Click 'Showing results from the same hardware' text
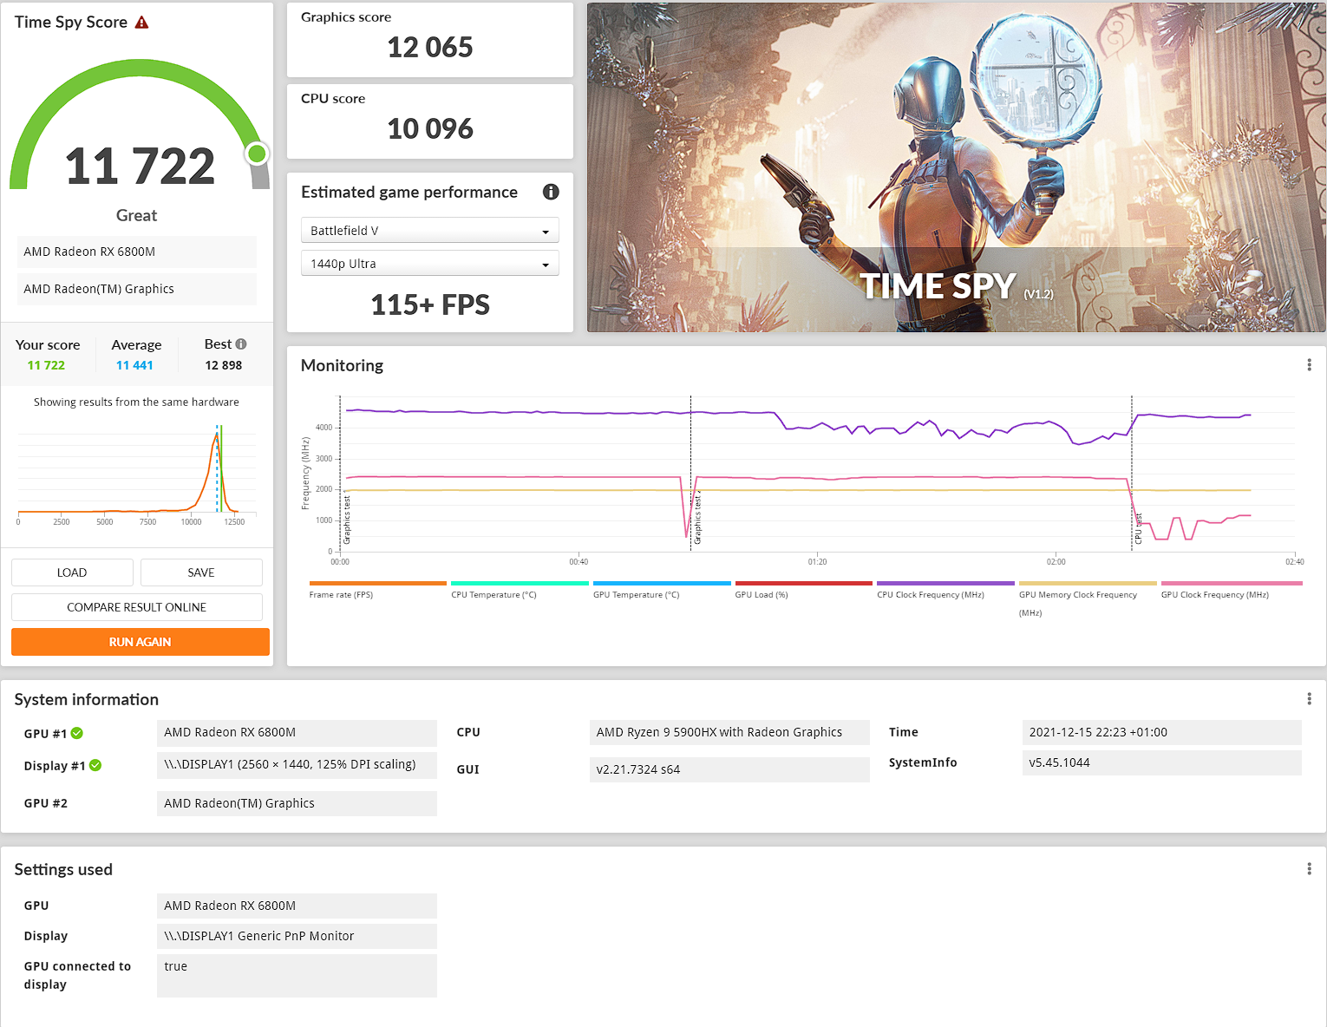This screenshot has height=1027, width=1327. coord(136,402)
